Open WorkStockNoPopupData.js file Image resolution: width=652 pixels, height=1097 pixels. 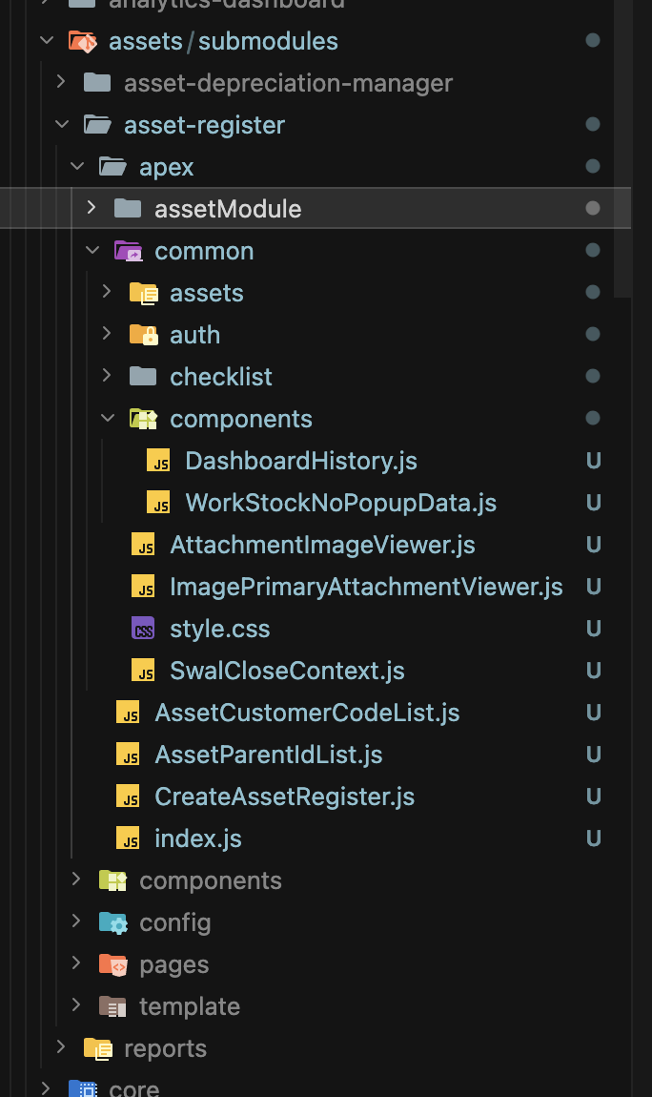[341, 503]
